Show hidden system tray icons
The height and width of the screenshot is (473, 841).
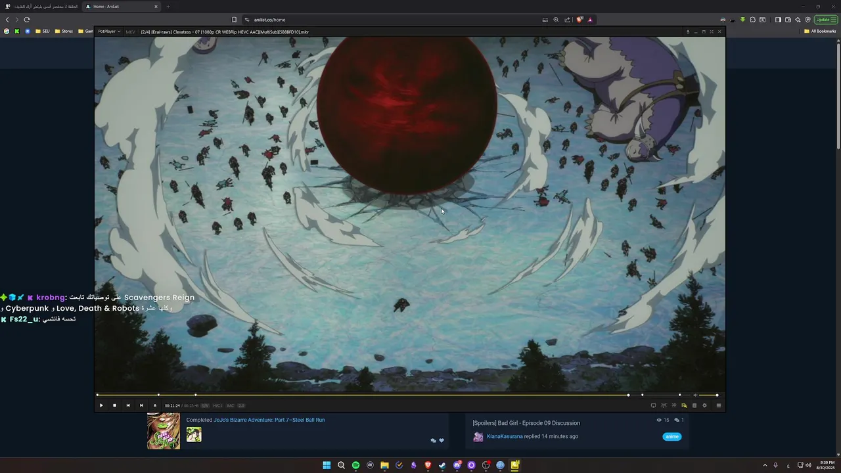(765, 465)
